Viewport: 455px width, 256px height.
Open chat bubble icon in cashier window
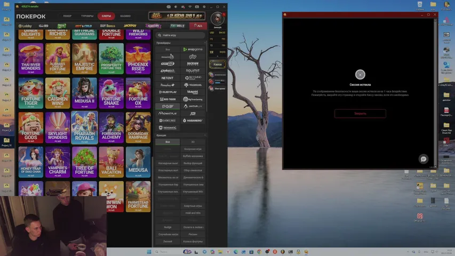click(424, 159)
